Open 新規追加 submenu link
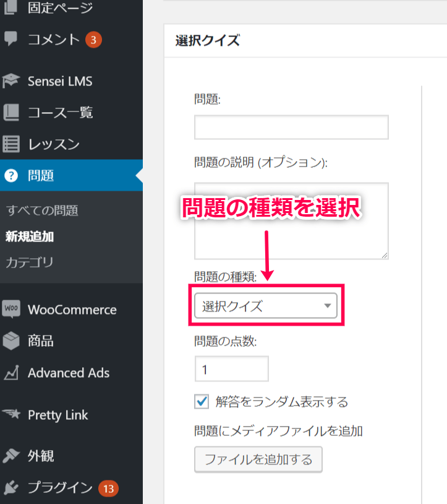Image resolution: width=447 pixels, height=504 pixels. (30, 237)
